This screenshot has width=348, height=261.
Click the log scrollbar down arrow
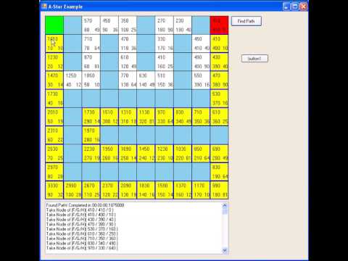(225, 250)
